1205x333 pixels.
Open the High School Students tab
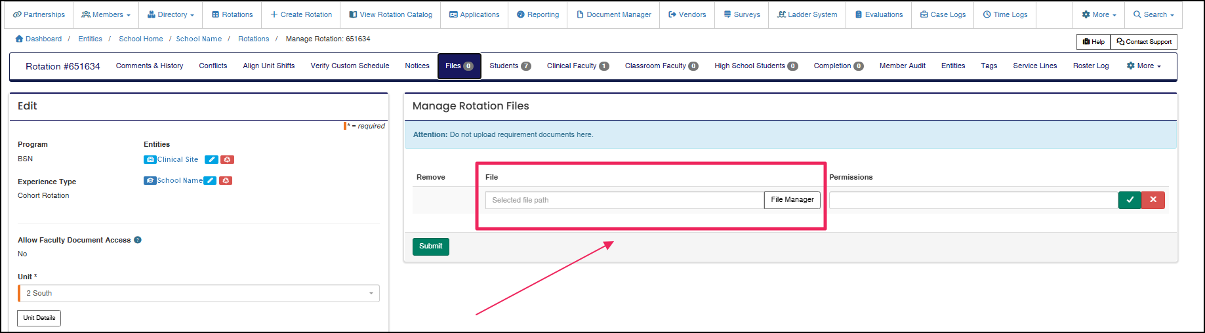pos(756,66)
